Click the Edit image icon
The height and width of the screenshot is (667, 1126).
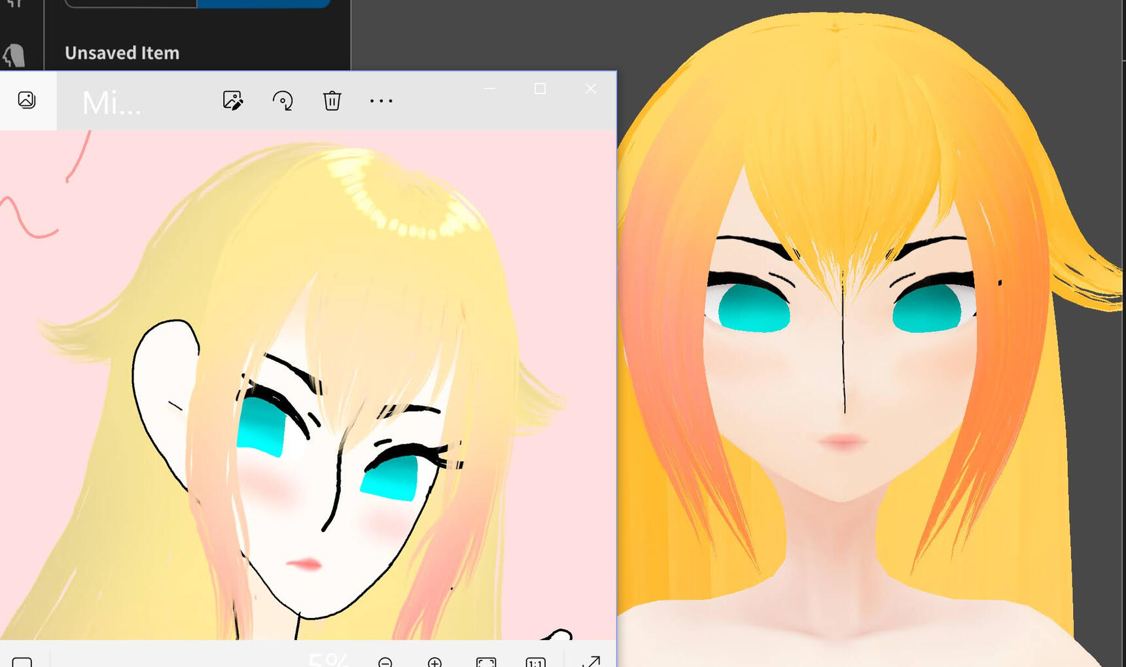[232, 101]
